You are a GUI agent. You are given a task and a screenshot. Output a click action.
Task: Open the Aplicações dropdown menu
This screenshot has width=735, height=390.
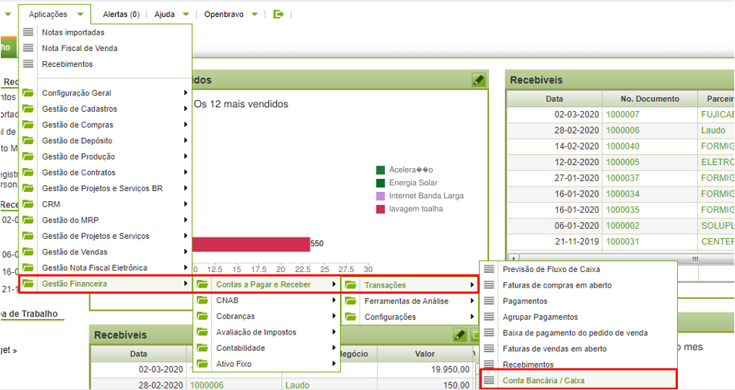click(x=56, y=14)
